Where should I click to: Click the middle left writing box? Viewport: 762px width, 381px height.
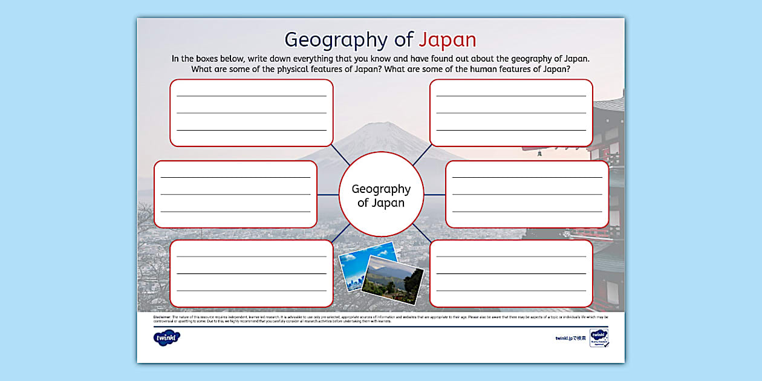click(236, 194)
